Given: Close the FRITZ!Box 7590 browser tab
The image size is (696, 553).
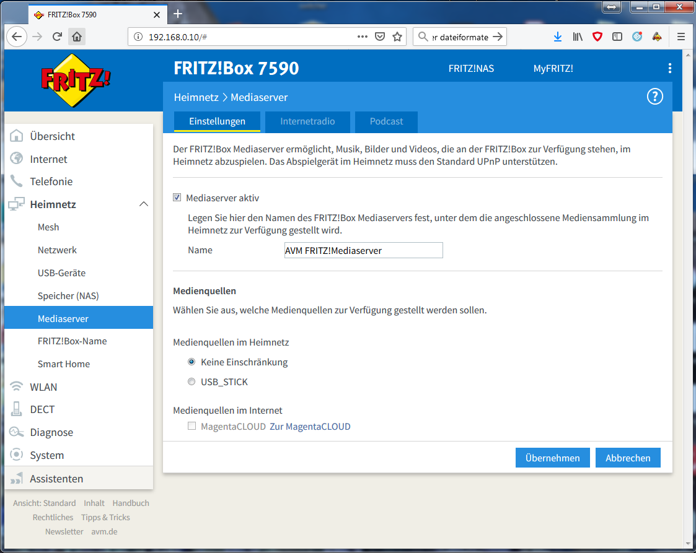Looking at the screenshot, I should (x=157, y=15).
